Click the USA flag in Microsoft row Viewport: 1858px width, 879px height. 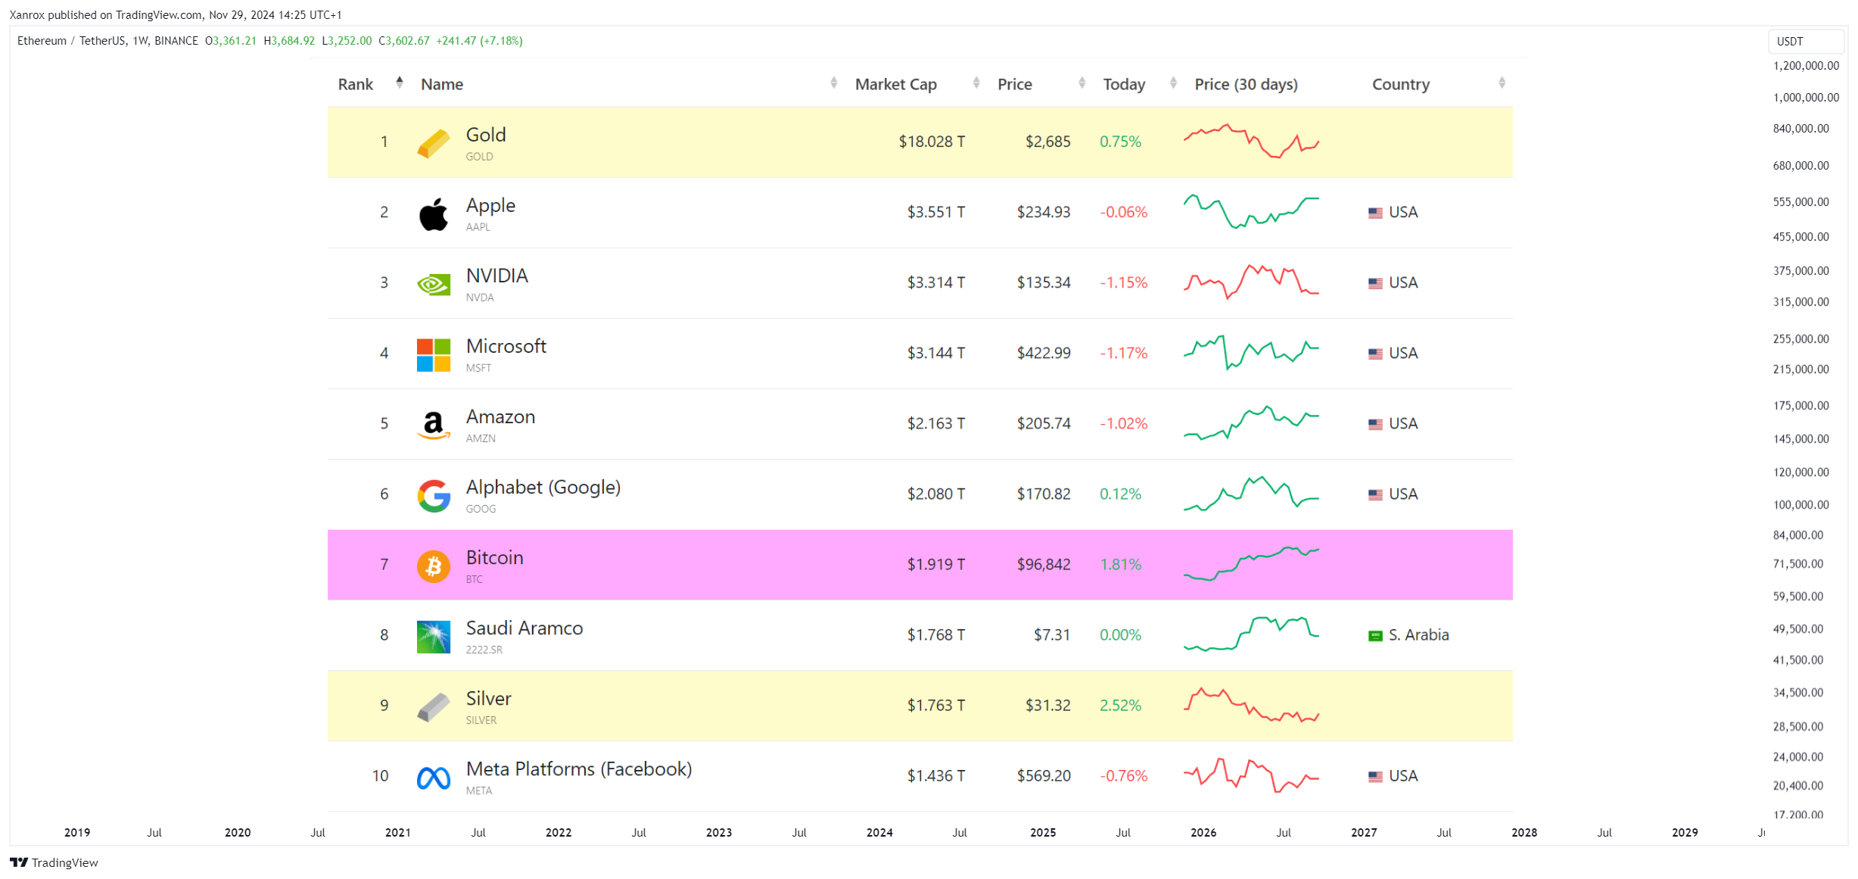1375,354
